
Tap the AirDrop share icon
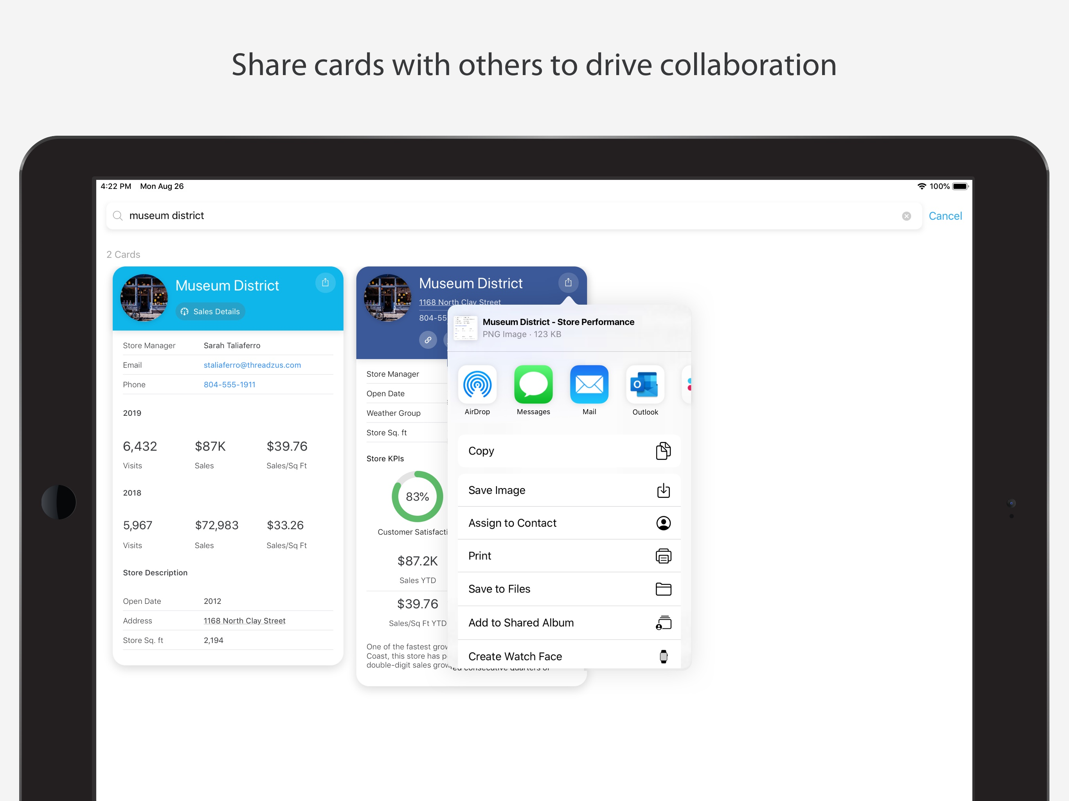point(477,384)
